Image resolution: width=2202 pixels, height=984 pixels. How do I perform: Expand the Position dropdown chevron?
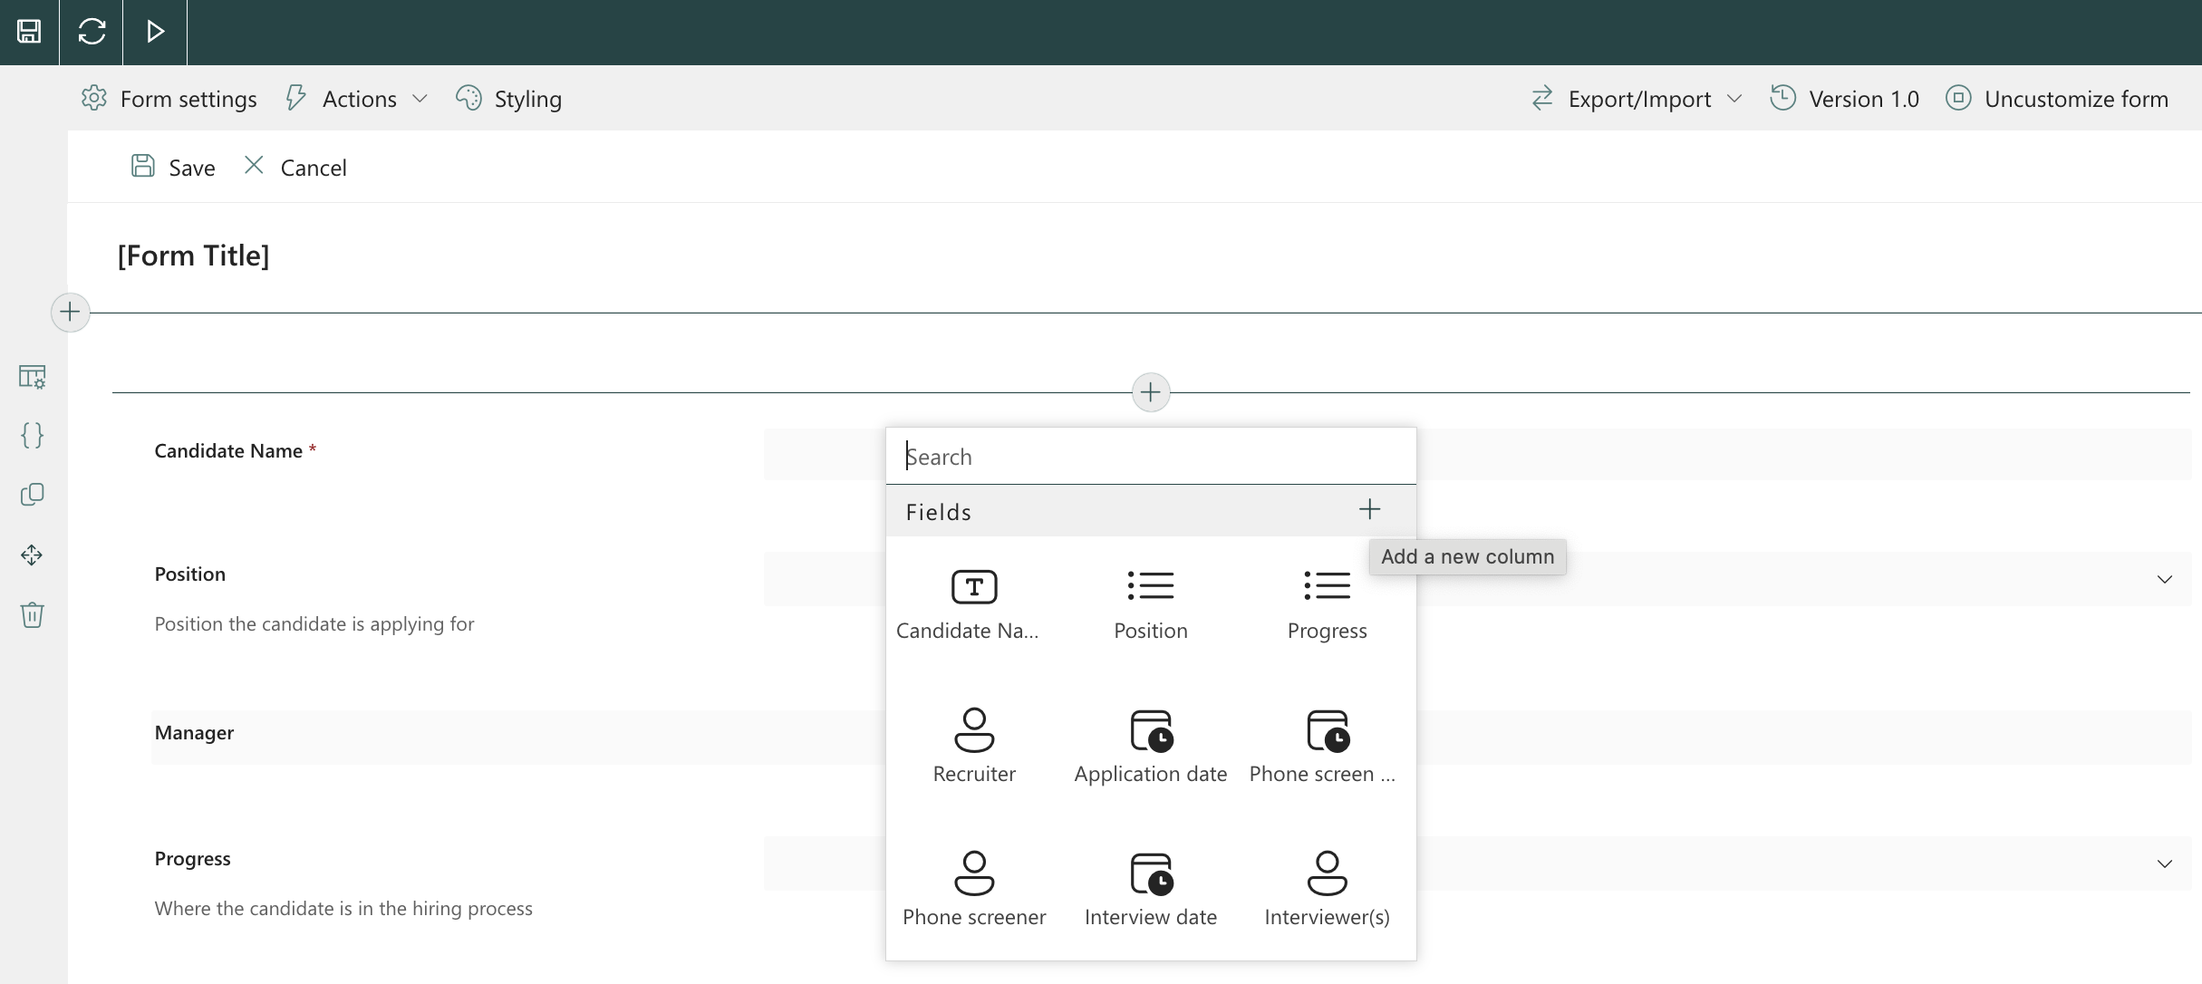2165,580
